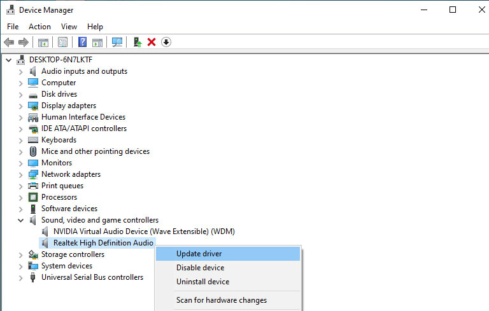Expand the Display adapters chevron
The image size is (489, 311).
point(20,106)
